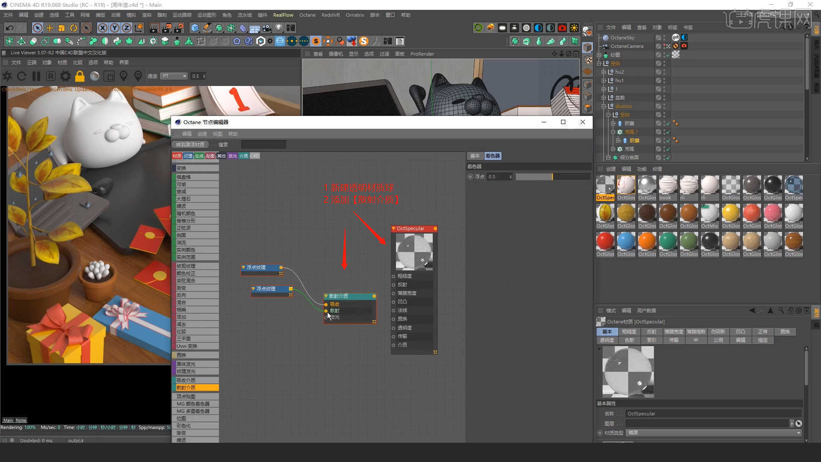Click the Live Viewer lock resolution icon

pos(80,76)
